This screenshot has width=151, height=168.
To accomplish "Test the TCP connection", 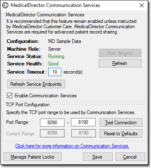I will tap(121, 123).
